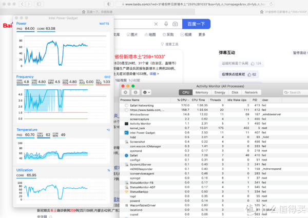Screen dimensions: 308x218
Task: Select Activity Monitor process row
Action: 214,124
